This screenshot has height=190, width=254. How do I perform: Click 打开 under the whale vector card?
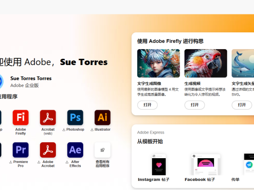coord(242,105)
